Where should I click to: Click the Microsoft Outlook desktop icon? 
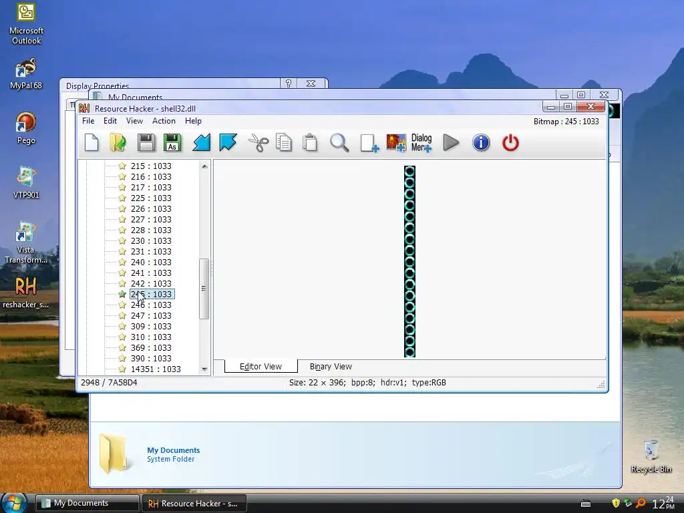(26, 24)
